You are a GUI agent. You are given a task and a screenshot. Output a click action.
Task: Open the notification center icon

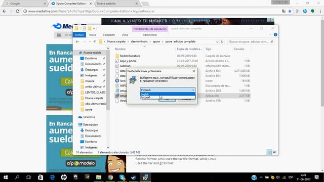tap(316, 177)
